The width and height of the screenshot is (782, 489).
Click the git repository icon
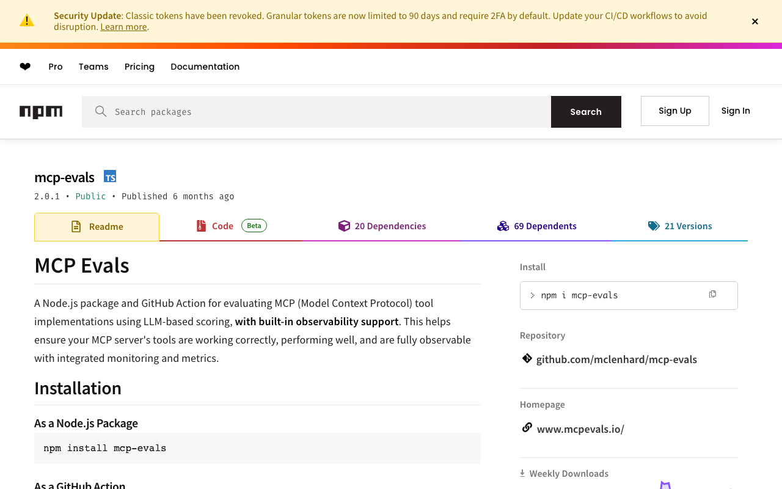(x=527, y=359)
